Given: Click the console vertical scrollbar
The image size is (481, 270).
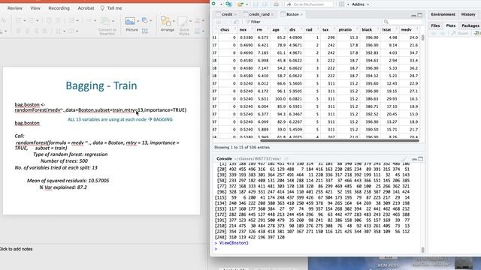Looking at the screenshot, I should (422, 250).
